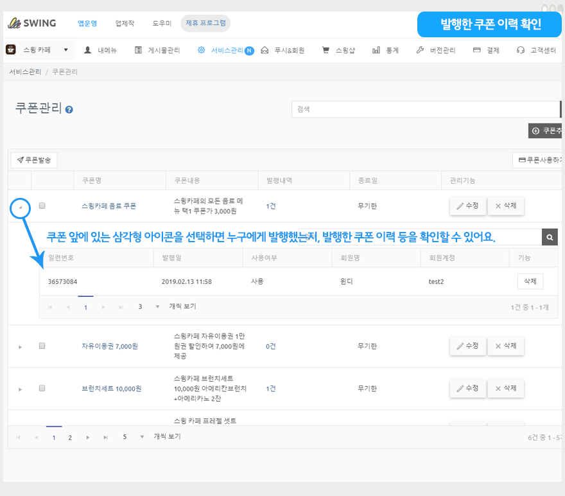Click the magnifier search icon in issued list
Viewport: 565px width, 496px height.
click(550, 237)
